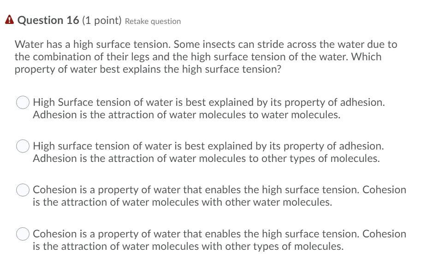Click sentence 'Adhesion is the attraction... to water molecules.'
Viewport: 439px width, 265px height.
click(x=186, y=115)
